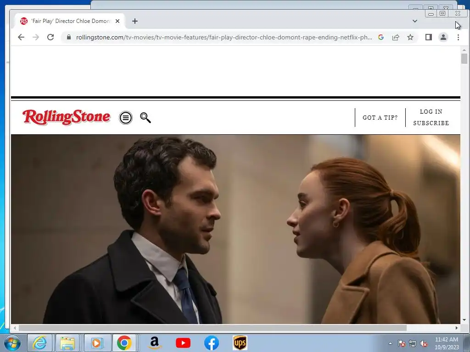Click the SUBSCRIBE link
This screenshot has height=352, width=470.
[431, 123]
